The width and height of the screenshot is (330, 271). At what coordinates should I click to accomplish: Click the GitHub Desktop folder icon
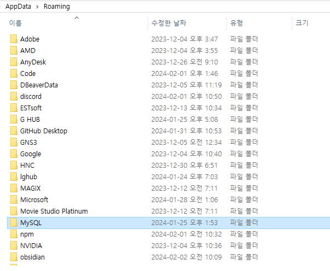pos(14,131)
